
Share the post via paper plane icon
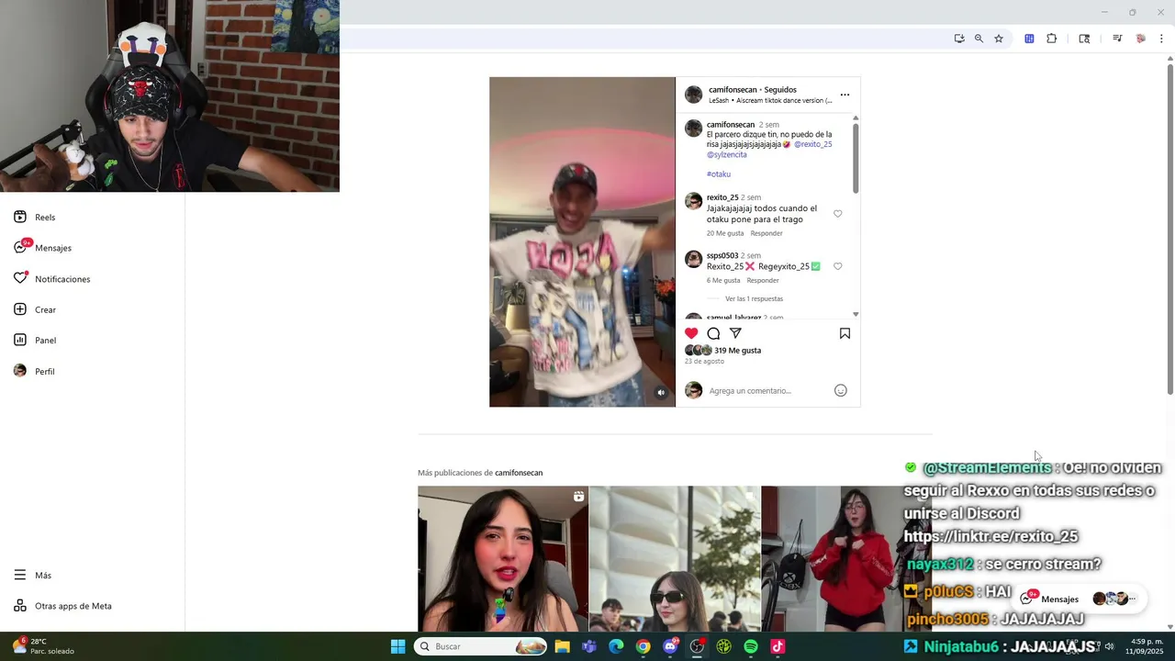(x=735, y=333)
